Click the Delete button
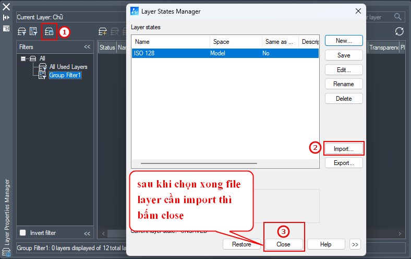Image resolution: width=411 pixels, height=259 pixels. point(344,98)
